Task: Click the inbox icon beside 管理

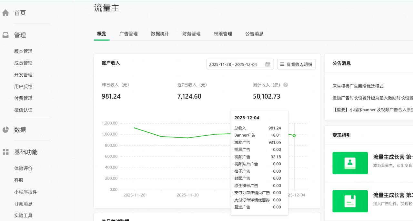Action: (5, 35)
